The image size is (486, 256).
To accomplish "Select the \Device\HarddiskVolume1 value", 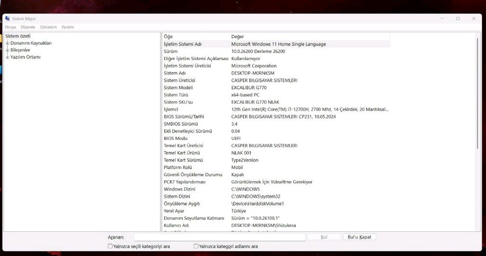I will [x=258, y=204].
